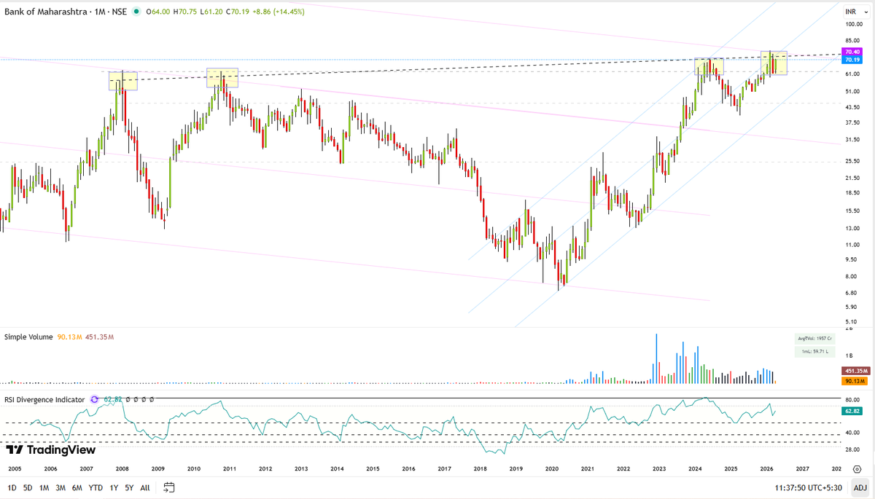Click the Simple Volume indicator label
This screenshot has height=499, width=875.
28,337
